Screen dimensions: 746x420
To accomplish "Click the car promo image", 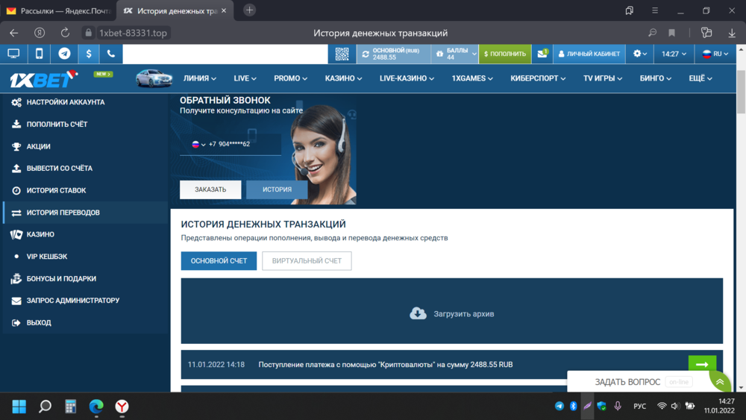I will (x=154, y=78).
